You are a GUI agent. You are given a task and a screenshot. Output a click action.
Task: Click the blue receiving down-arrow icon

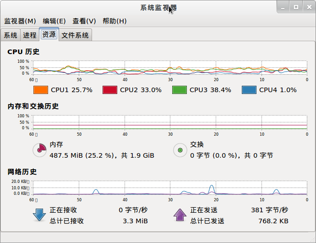pyautogui.click(x=39, y=215)
